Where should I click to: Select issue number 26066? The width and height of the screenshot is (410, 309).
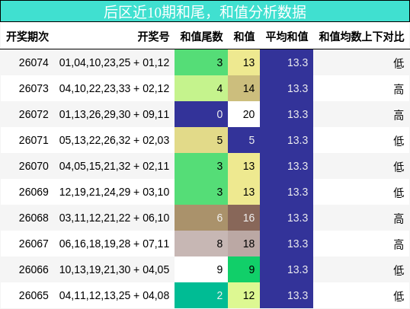coord(34,269)
